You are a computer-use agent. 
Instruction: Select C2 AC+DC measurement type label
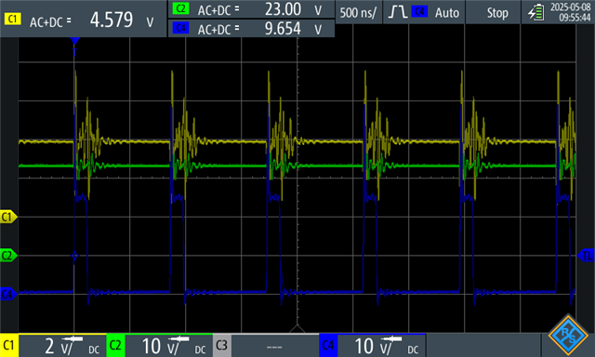(x=218, y=10)
